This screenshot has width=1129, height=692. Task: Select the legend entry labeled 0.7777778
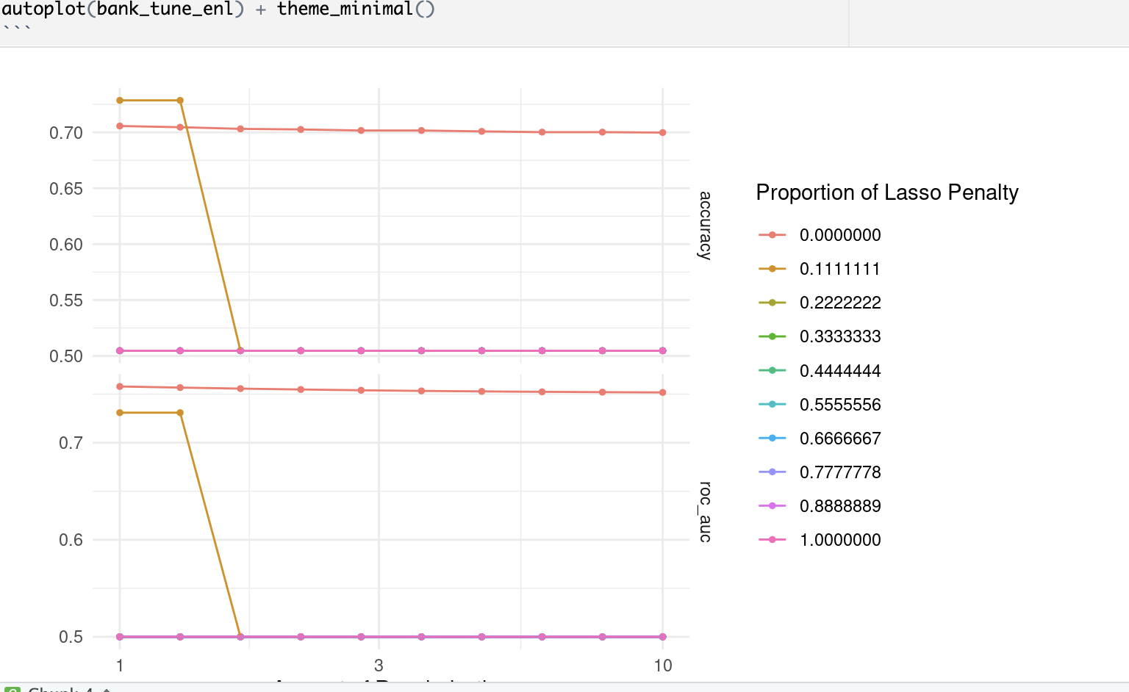[x=840, y=472]
